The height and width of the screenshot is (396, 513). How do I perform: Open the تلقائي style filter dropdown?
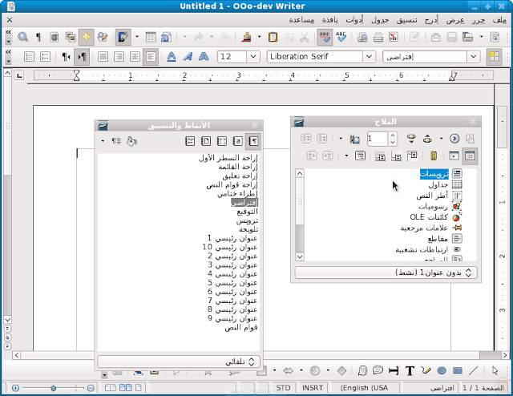pyautogui.click(x=253, y=362)
